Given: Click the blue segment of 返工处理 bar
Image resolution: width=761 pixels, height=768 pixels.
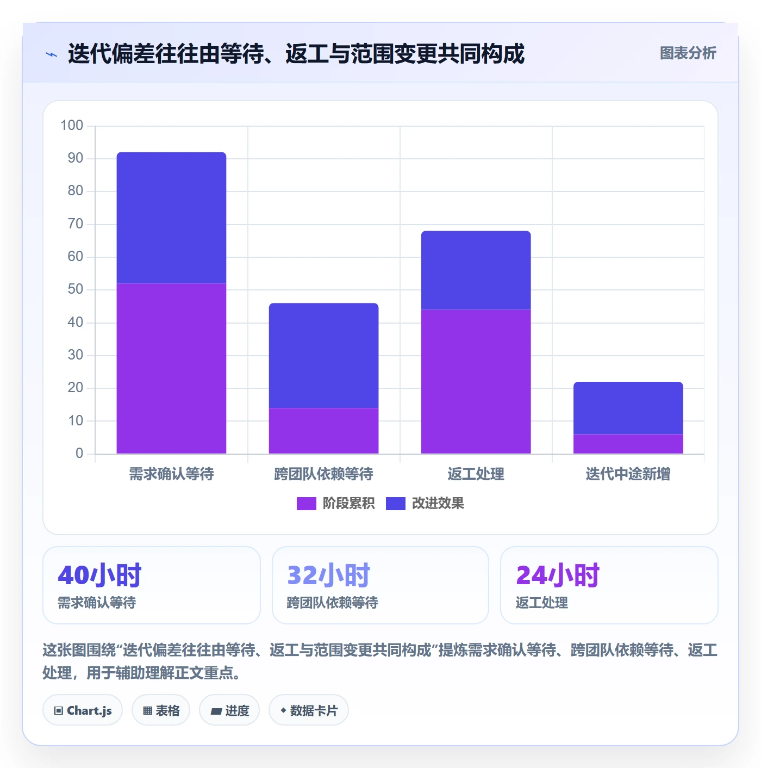Looking at the screenshot, I should [476, 270].
